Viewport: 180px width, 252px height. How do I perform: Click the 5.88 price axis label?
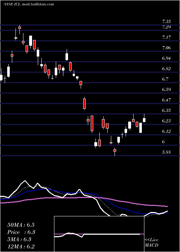point(166,152)
